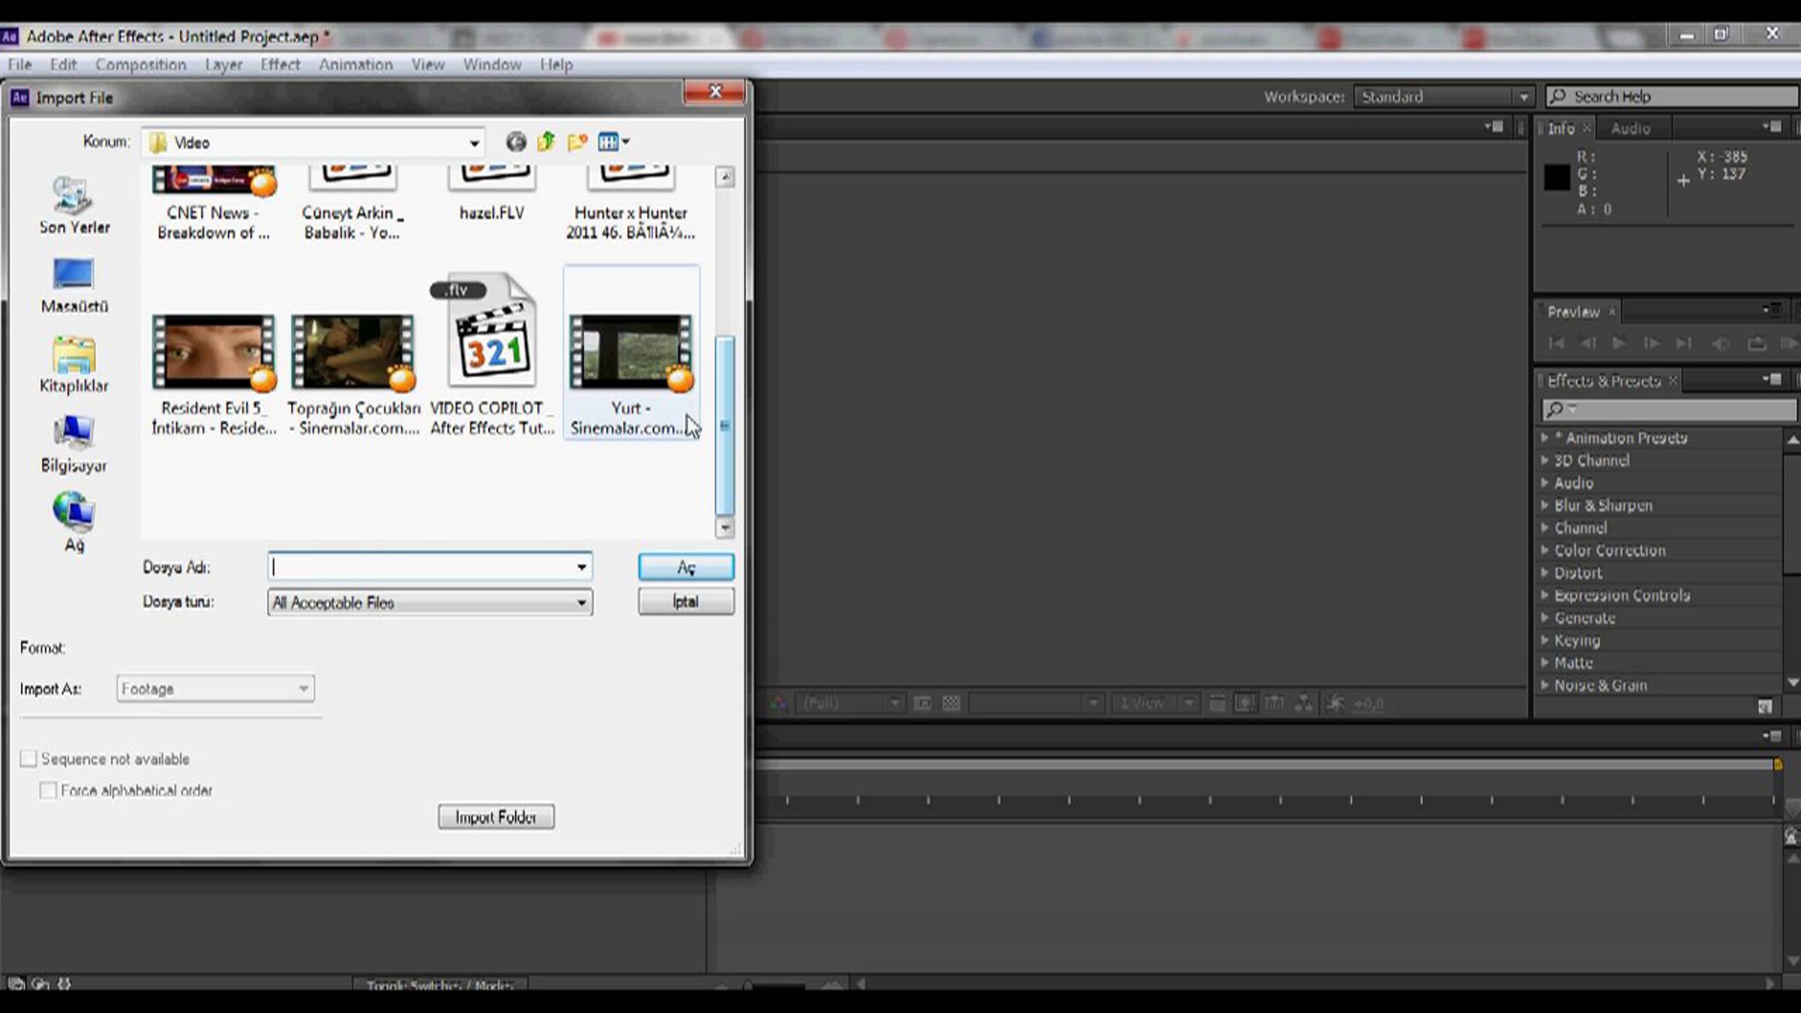Open the Info panel options menu icon
The height and width of the screenshot is (1013, 1801).
tap(1772, 127)
